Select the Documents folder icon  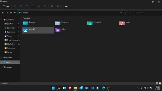pos(58,23)
